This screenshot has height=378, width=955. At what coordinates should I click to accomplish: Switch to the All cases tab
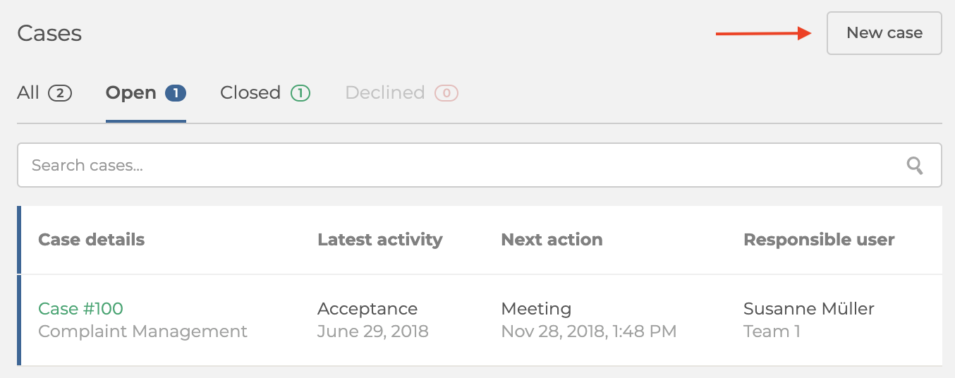44,93
